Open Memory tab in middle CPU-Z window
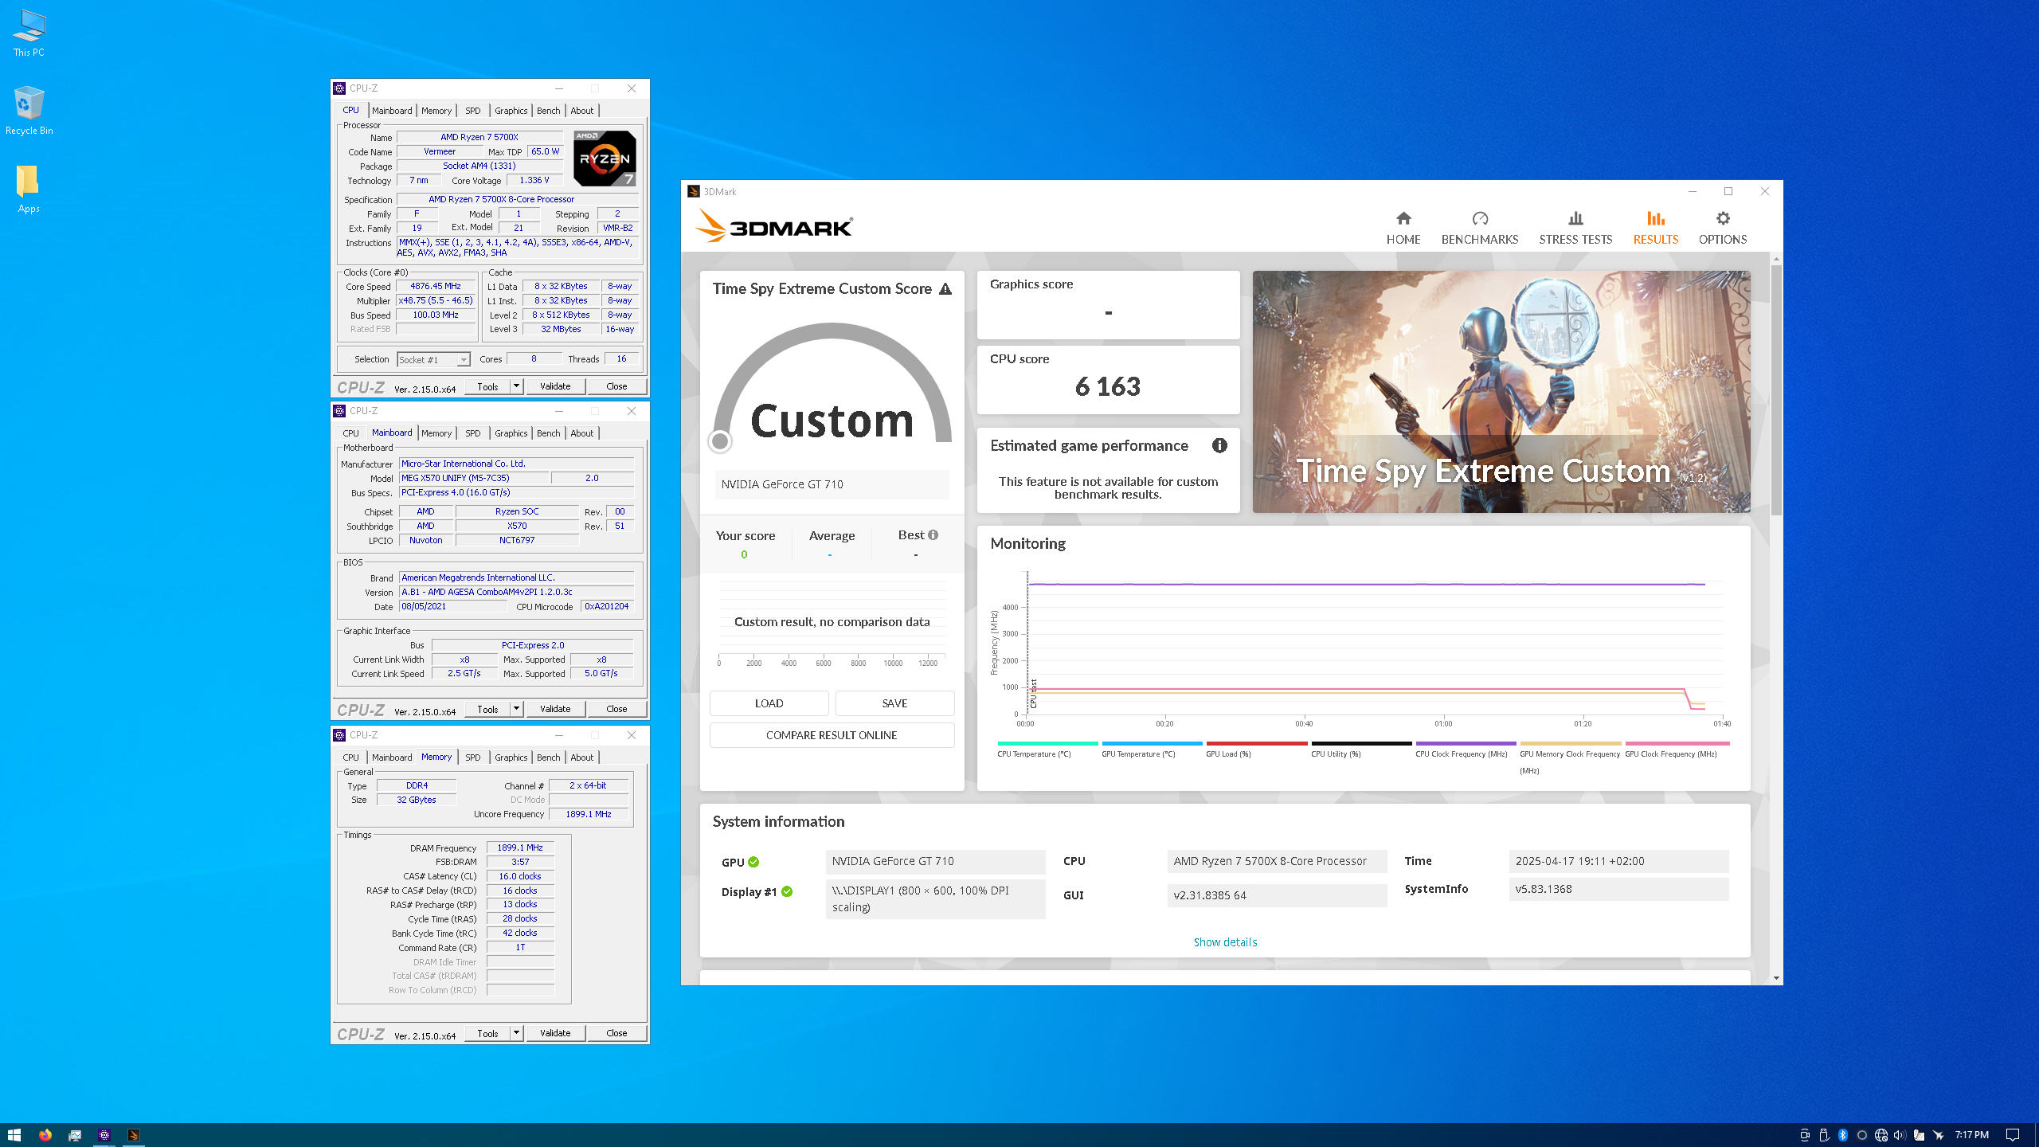The image size is (2039, 1147). click(436, 433)
